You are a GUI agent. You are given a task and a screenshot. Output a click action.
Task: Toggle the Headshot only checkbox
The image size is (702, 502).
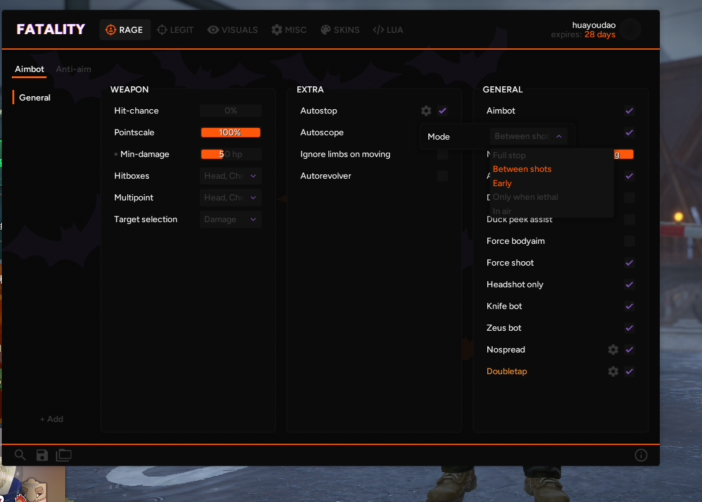pyautogui.click(x=629, y=285)
